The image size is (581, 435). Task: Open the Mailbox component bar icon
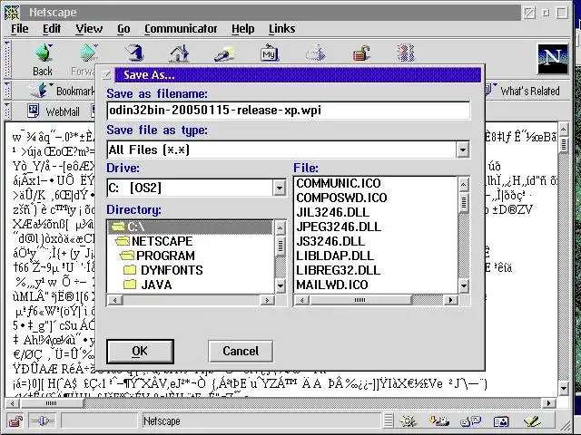438,420
